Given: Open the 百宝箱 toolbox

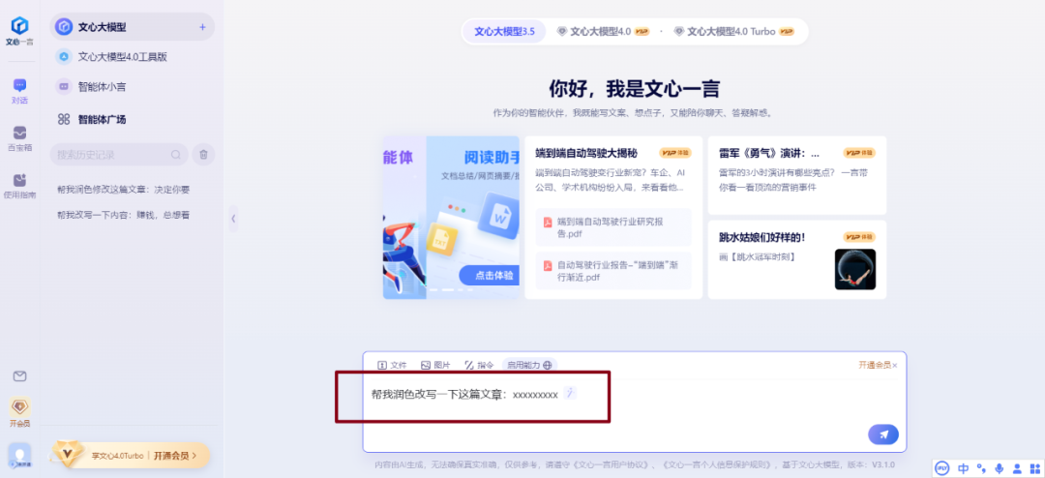Looking at the screenshot, I should (x=20, y=138).
